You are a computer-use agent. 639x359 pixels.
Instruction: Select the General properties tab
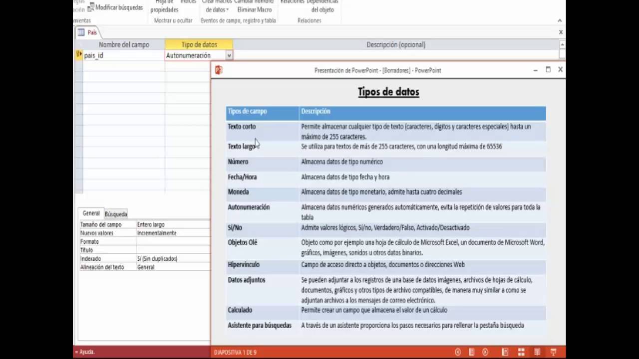91,213
